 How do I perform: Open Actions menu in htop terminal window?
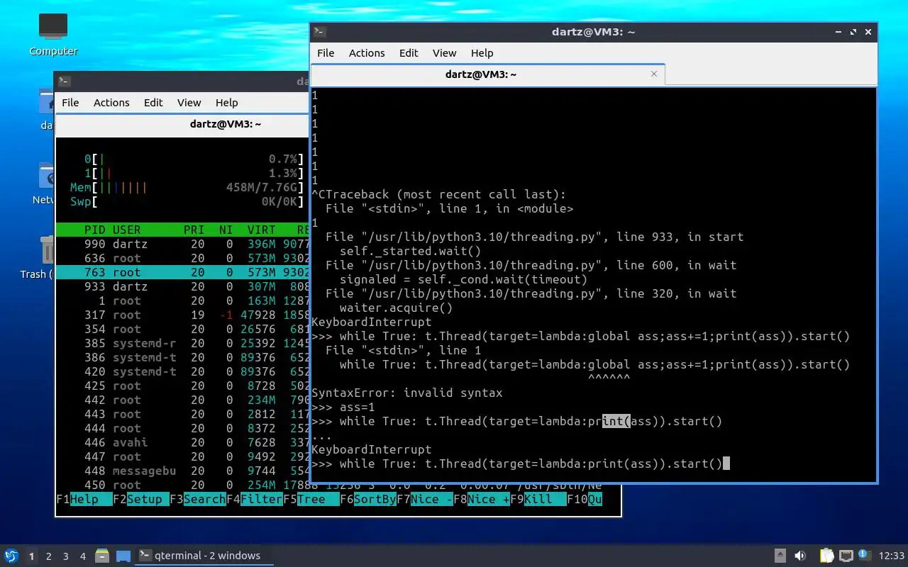click(x=111, y=103)
